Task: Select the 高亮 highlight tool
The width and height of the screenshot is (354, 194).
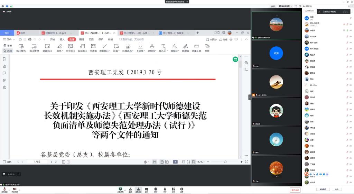Action: (59, 48)
